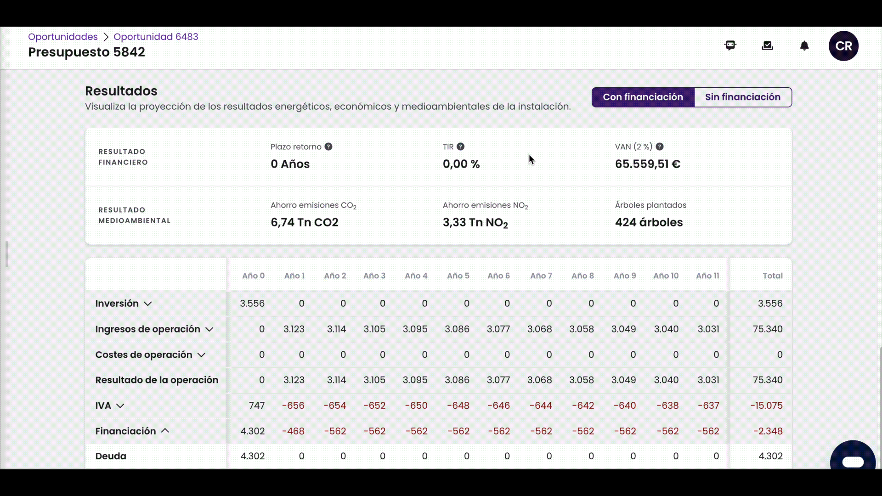Screen dimensions: 882x496
Task: Go to Oportunidad 6483 breadcrumb
Action: 156,37
